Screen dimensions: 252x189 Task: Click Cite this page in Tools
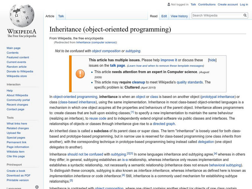[16, 157]
